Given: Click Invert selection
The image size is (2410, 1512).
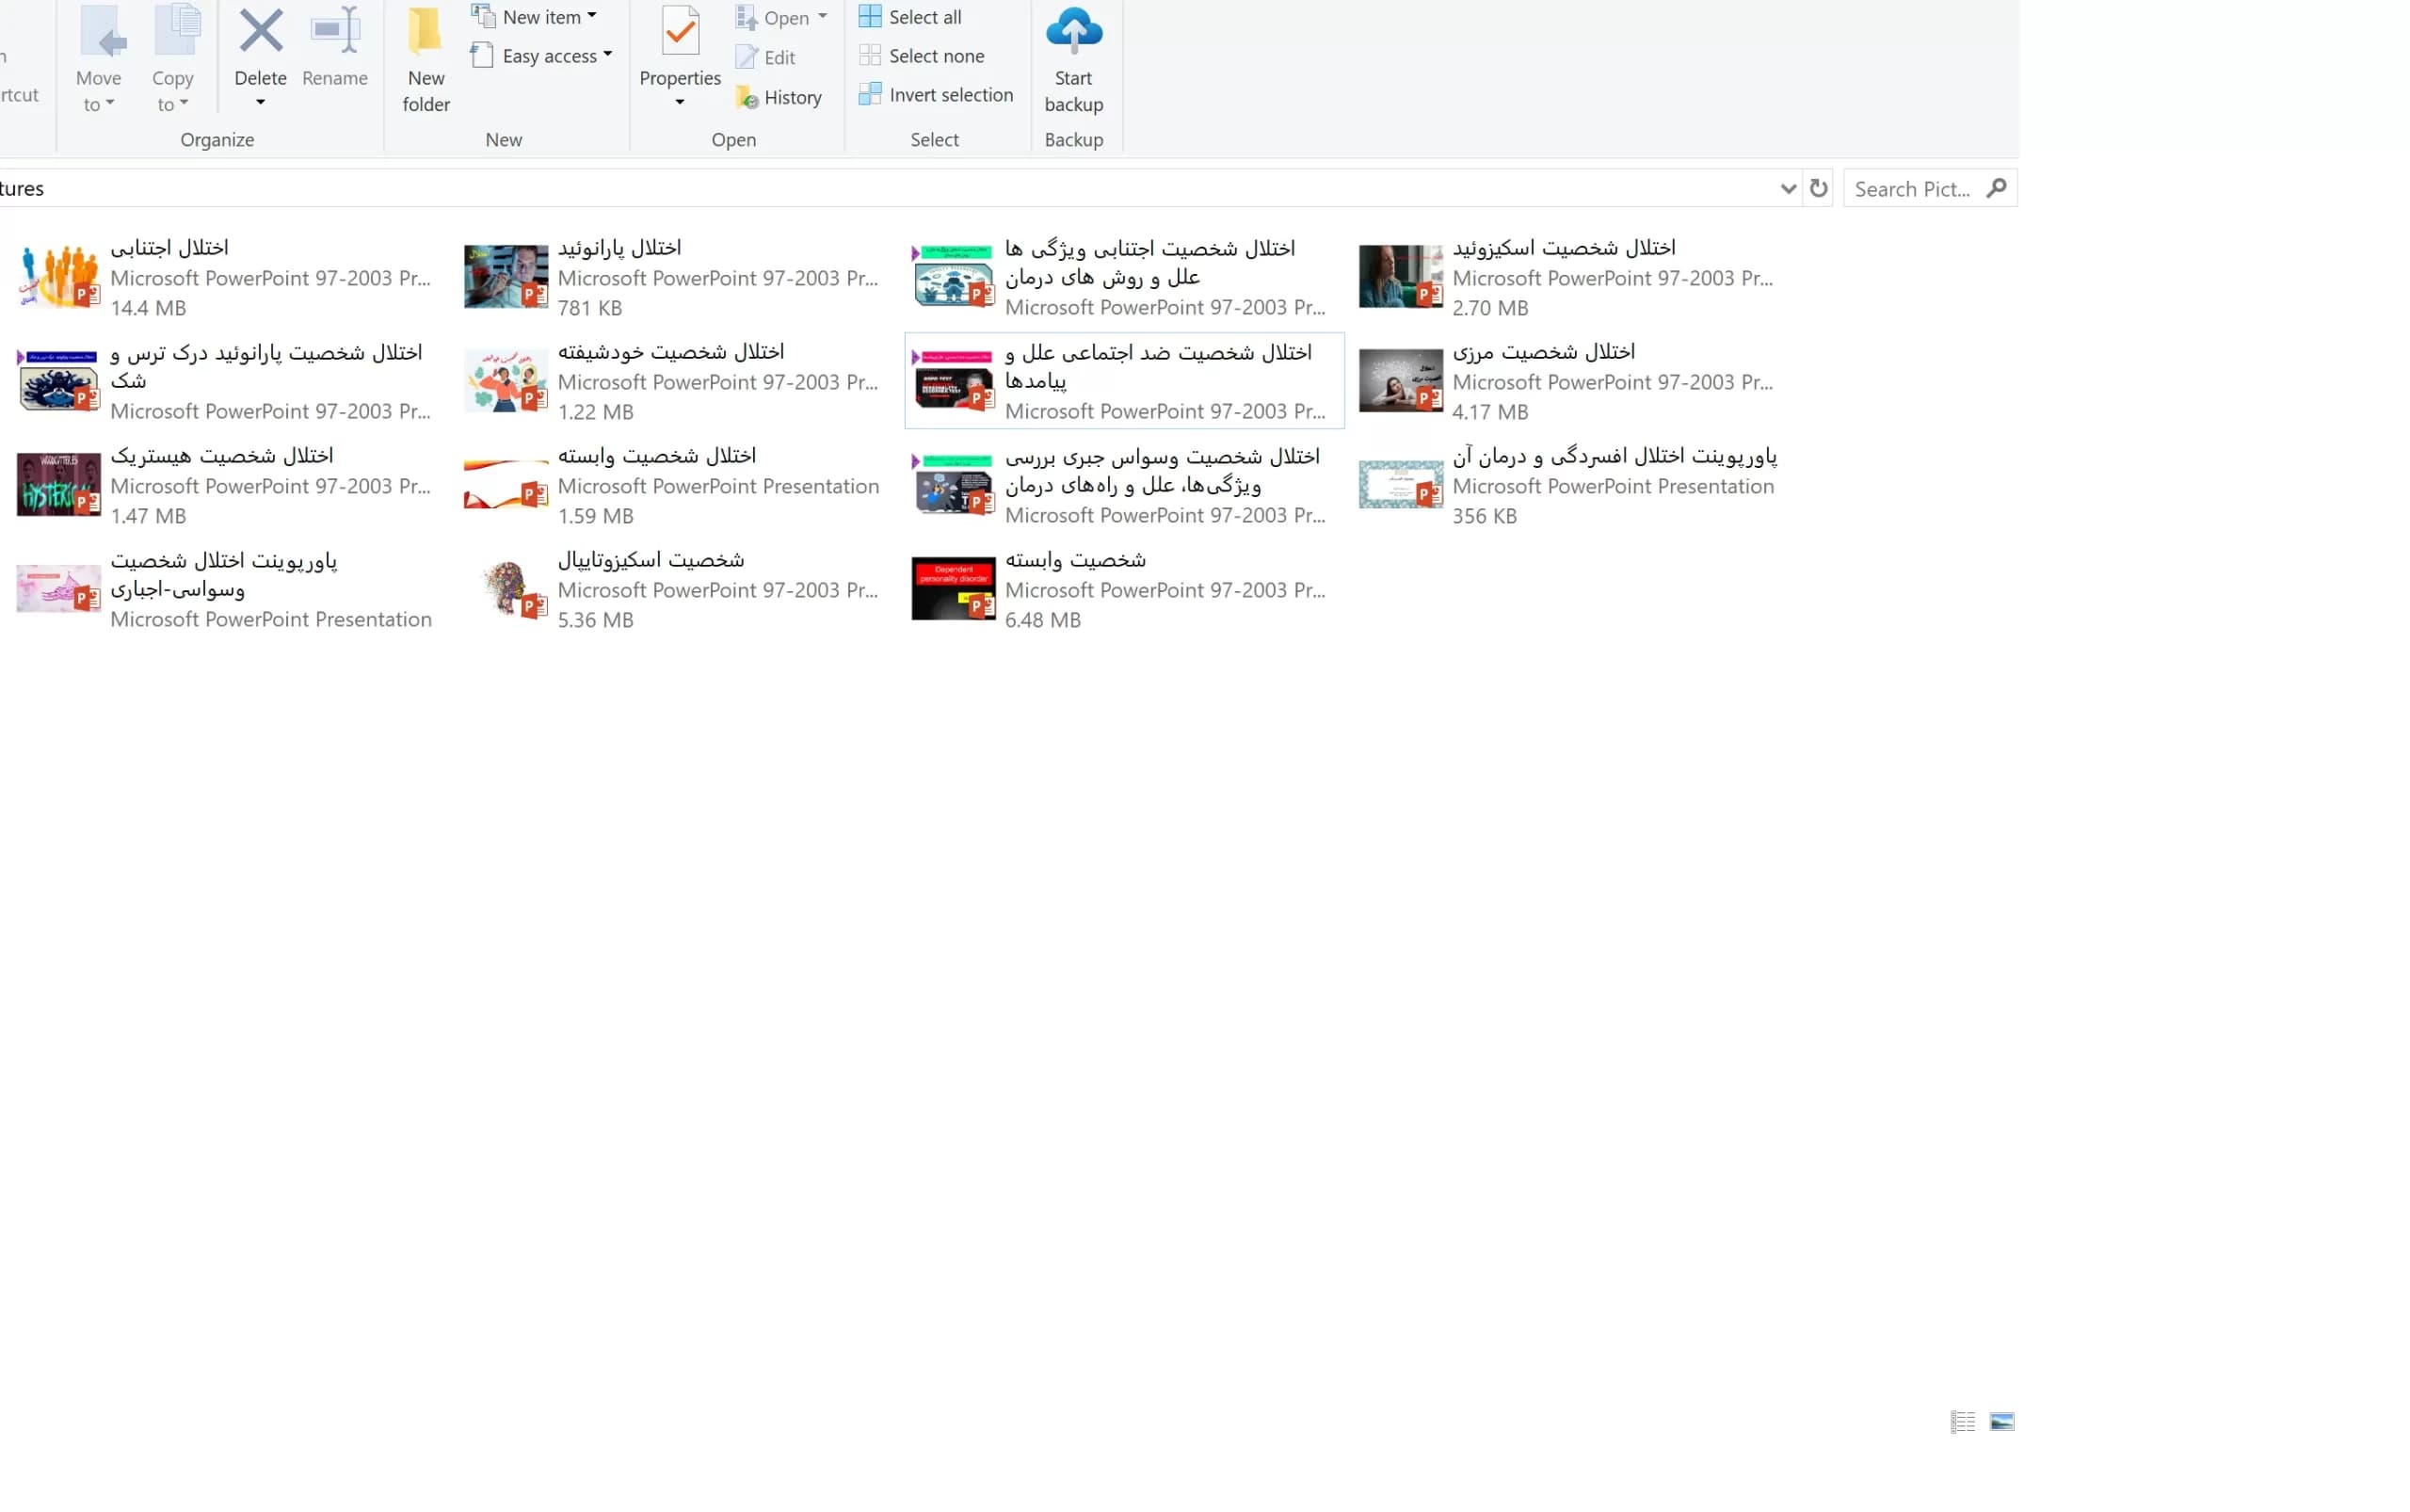Looking at the screenshot, I should [936, 95].
